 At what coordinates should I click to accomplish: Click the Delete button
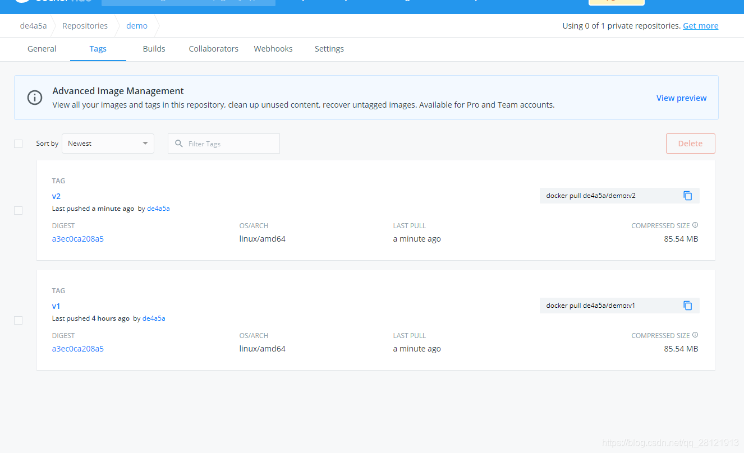(x=691, y=144)
